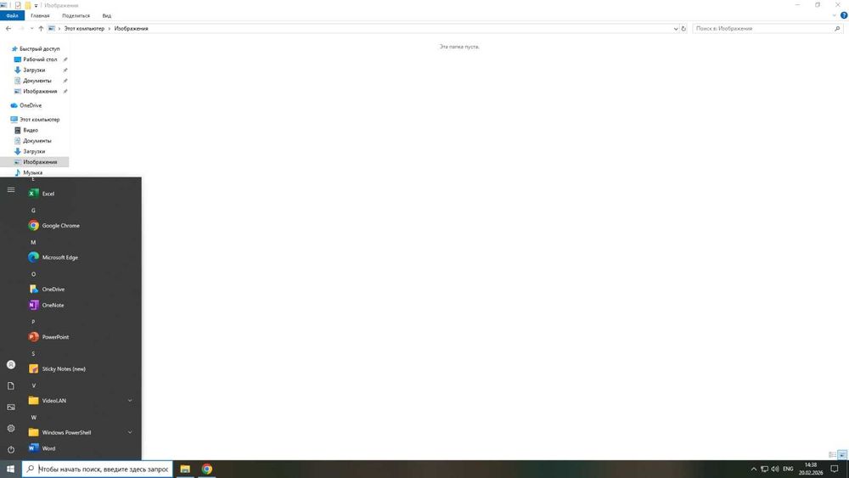Select Быстрый доступ in navigation pane
This screenshot has height=478, width=849.
coord(40,48)
